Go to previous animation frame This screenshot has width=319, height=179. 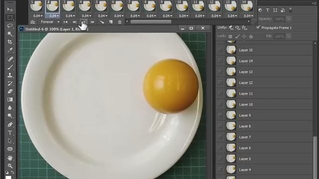(74, 22)
